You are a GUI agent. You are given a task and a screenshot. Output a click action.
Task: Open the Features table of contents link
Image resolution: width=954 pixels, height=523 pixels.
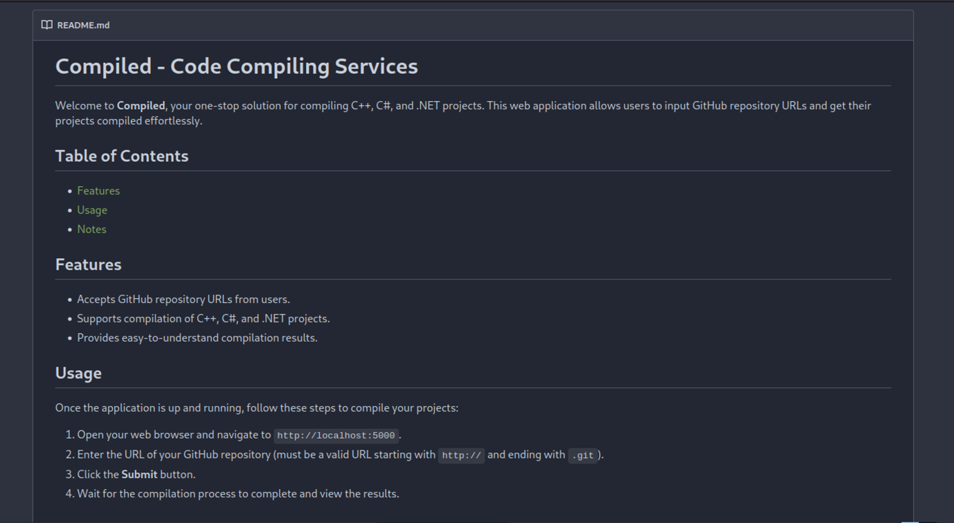click(x=98, y=191)
